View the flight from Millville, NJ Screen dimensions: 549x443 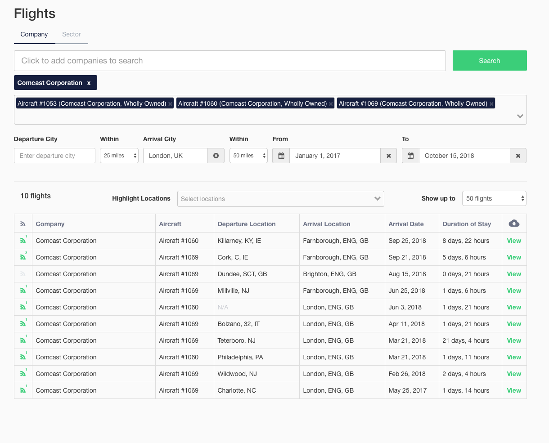tap(514, 291)
